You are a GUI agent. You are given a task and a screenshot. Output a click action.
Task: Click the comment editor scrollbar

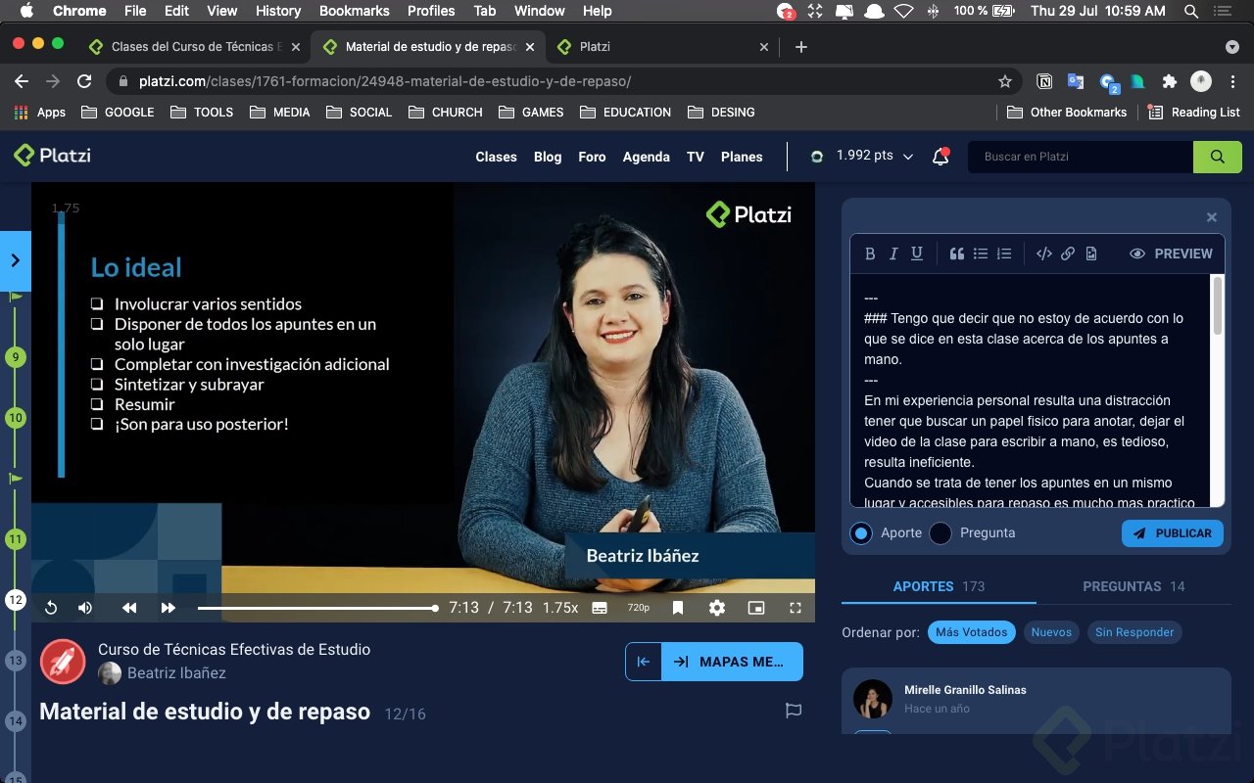coord(1218,305)
